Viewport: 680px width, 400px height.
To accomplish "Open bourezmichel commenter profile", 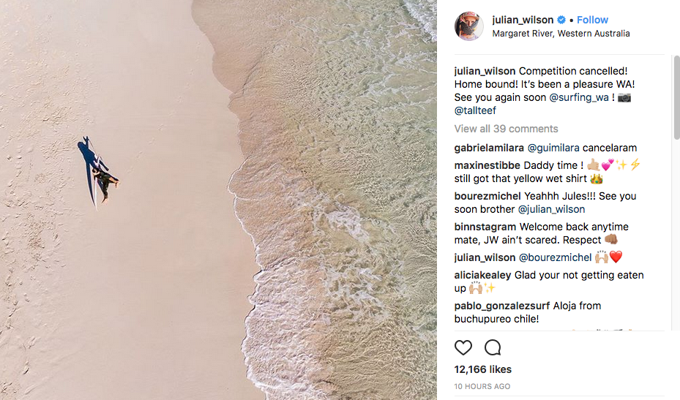I will tap(487, 196).
